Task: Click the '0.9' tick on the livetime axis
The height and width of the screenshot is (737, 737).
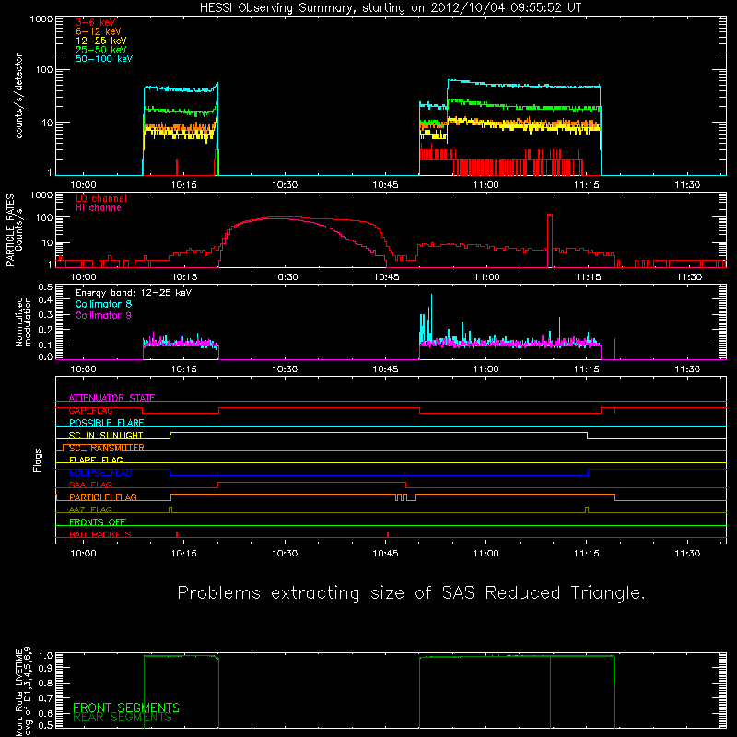Action: pos(45,667)
